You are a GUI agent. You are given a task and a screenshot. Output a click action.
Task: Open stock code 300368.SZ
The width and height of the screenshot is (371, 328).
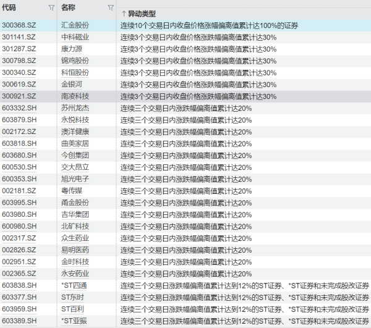(19, 25)
